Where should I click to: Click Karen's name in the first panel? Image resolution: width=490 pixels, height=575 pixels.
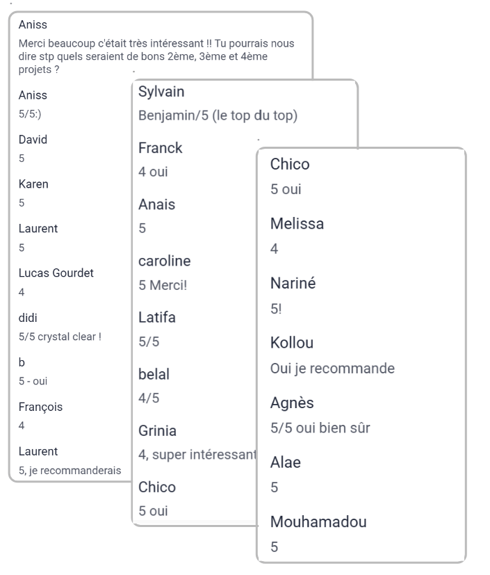(x=33, y=184)
